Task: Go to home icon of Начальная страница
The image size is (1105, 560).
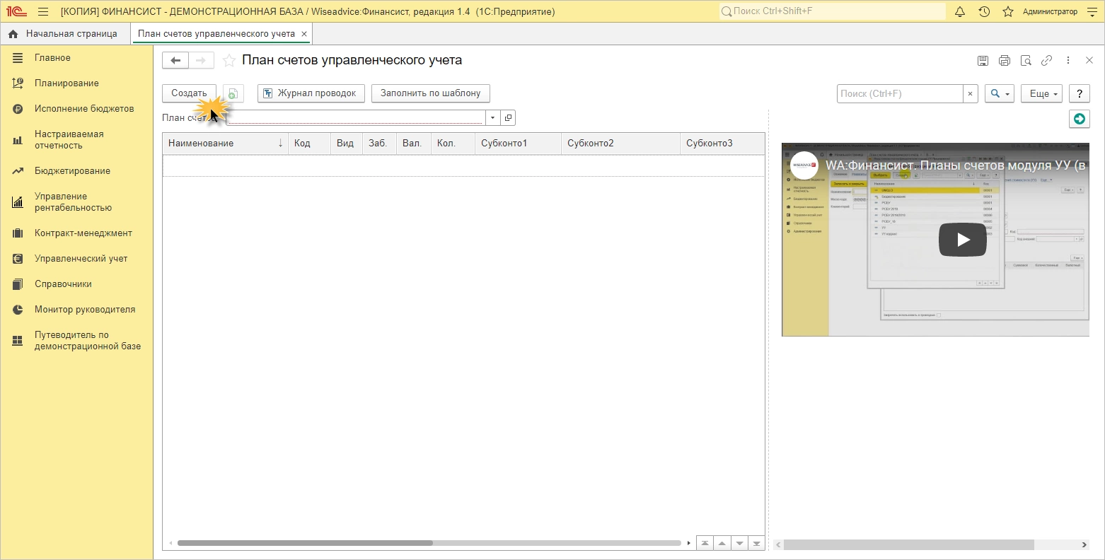Action: point(13,34)
